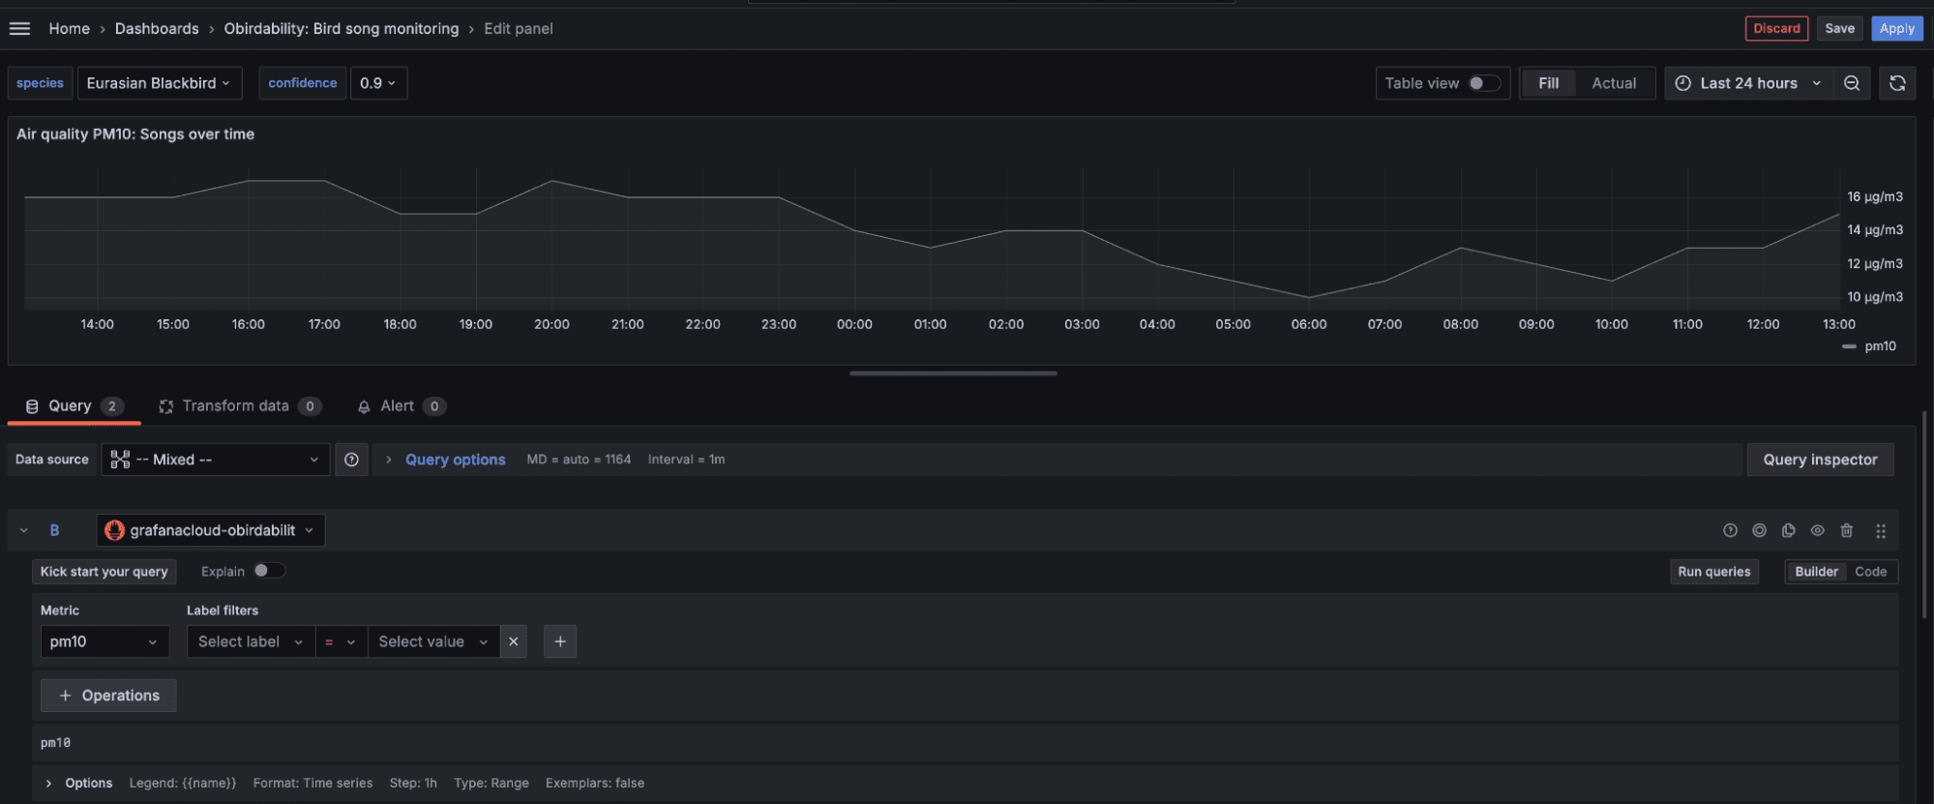Open Obirdability: Bird song monitoring breadcrumb
1934x804 pixels.
tap(342, 29)
